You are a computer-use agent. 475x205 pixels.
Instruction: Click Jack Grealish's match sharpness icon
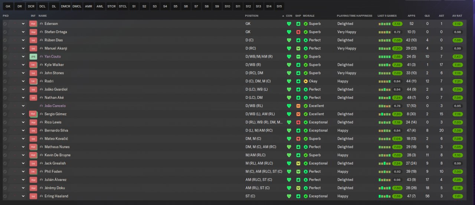298,163
